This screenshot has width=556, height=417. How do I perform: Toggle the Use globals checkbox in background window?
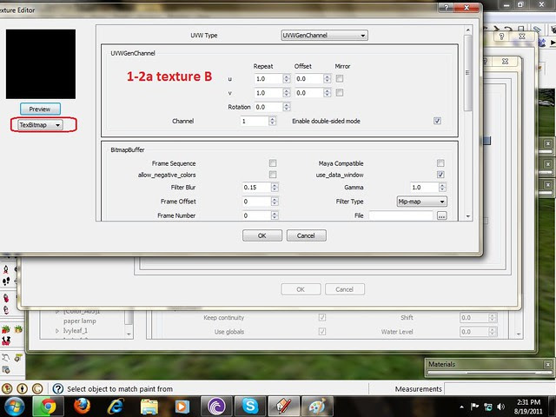(x=322, y=331)
